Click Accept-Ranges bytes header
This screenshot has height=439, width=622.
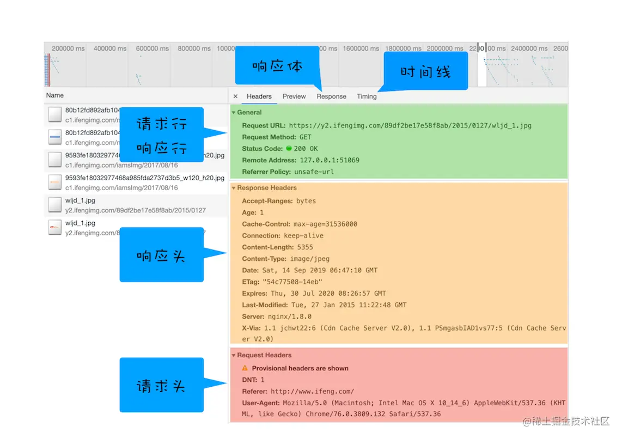pos(279,201)
